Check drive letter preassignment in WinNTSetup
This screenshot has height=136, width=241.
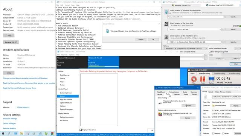210,52
